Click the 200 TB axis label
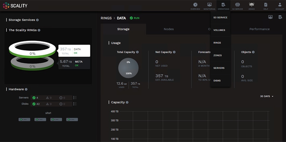Viewport: 286px width, 142px height. (115, 130)
